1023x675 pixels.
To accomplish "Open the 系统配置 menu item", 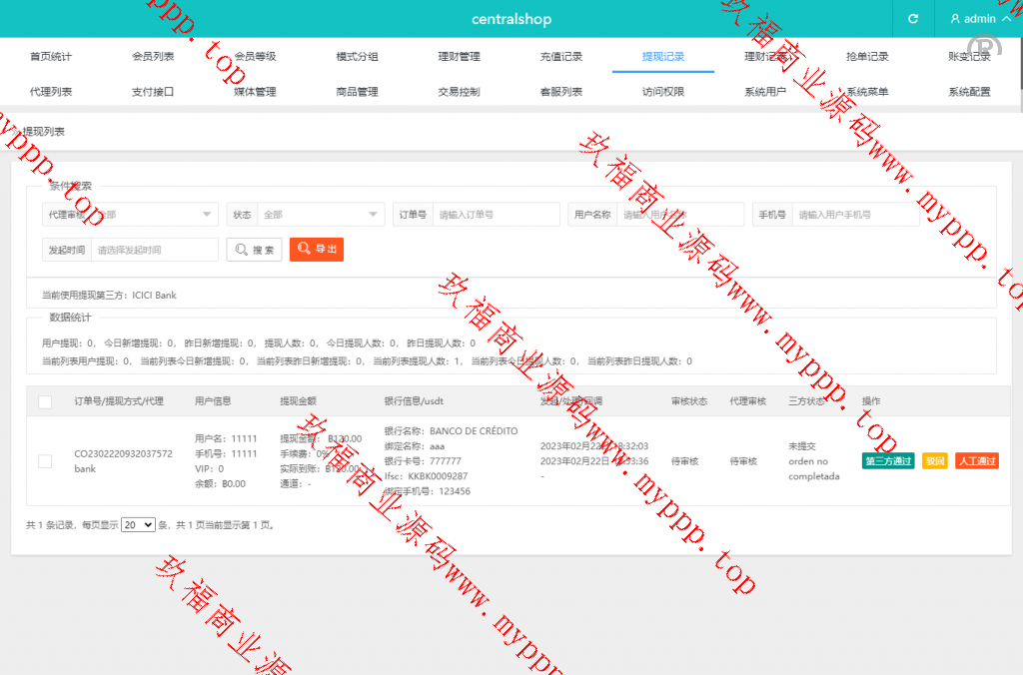I will (969, 92).
